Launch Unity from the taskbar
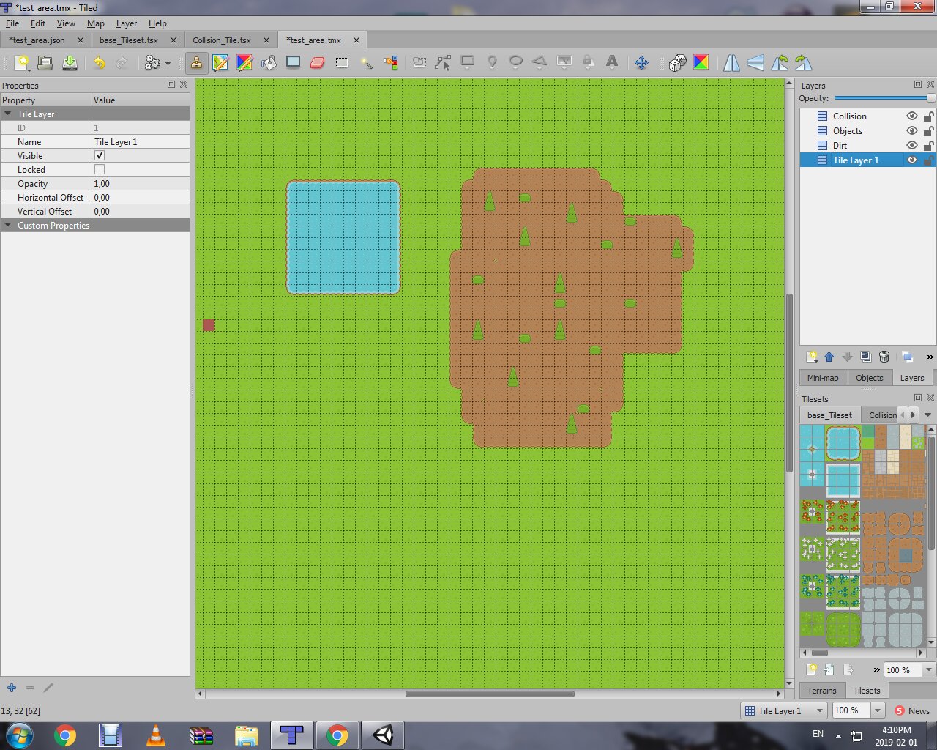937x750 pixels. click(x=381, y=734)
